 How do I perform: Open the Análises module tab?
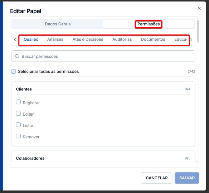click(55, 39)
